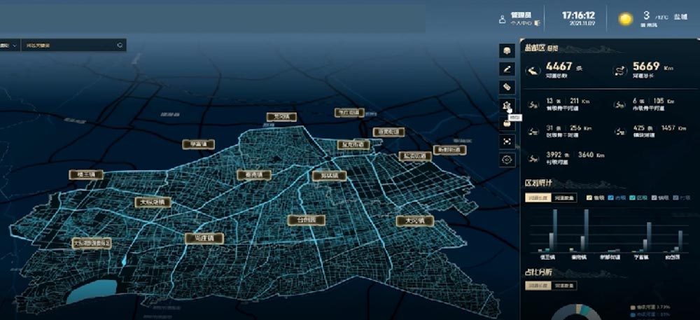
Task: Click the 3D layer cube icon
Action: tap(507, 50)
